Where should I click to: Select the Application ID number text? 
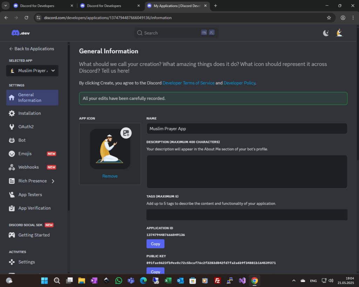(165, 235)
